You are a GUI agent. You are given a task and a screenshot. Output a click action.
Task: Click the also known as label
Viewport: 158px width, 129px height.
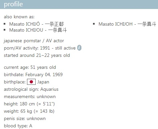pos(19,17)
